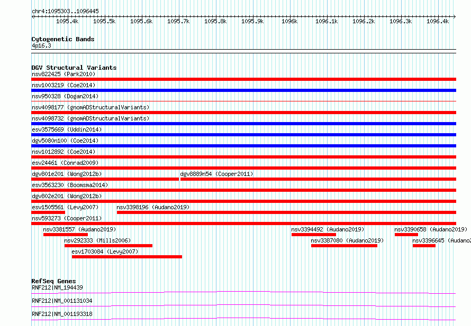This screenshot has height=326, width=471.
Task: Click the red bar under nsv3394492
Action: click(x=314, y=235)
